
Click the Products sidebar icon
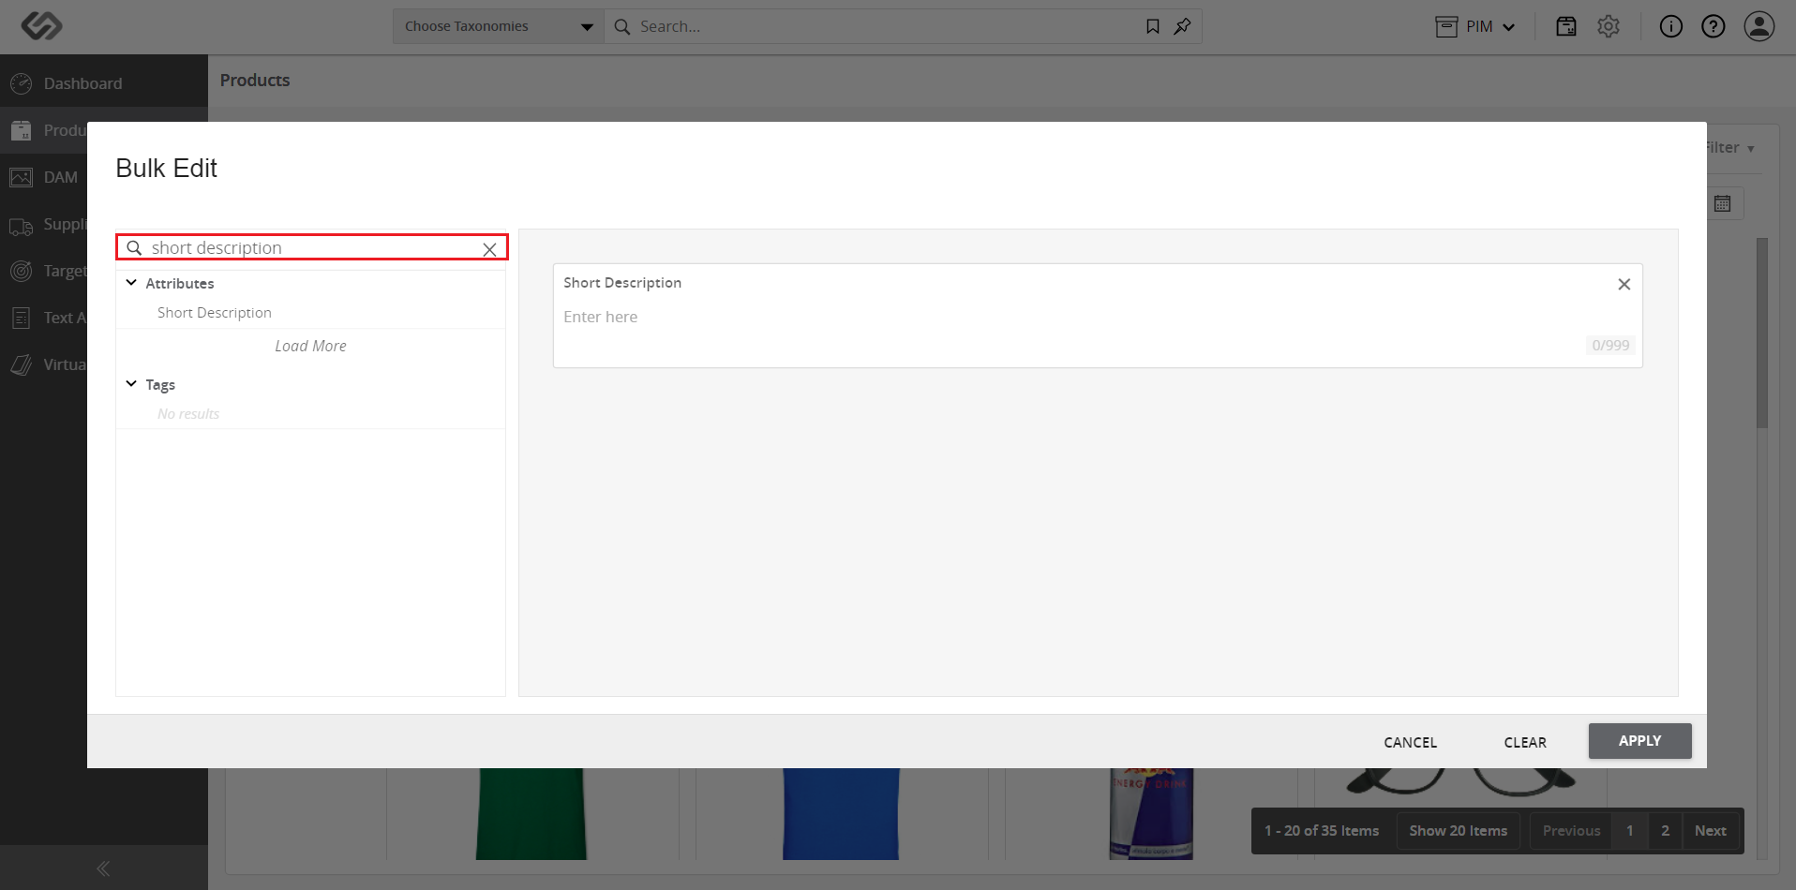[22, 130]
